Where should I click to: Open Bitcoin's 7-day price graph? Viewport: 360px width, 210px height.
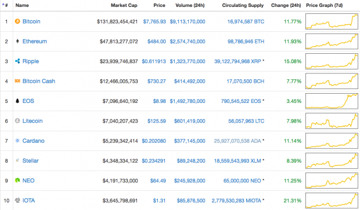coord(332,21)
